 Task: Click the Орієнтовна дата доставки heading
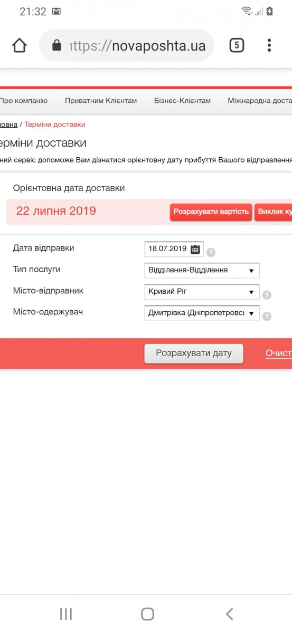(x=69, y=188)
